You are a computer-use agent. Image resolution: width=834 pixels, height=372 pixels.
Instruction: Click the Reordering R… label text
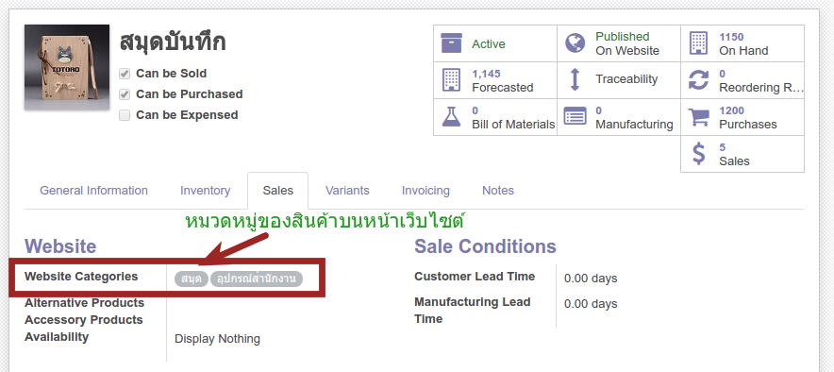(x=761, y=88)
